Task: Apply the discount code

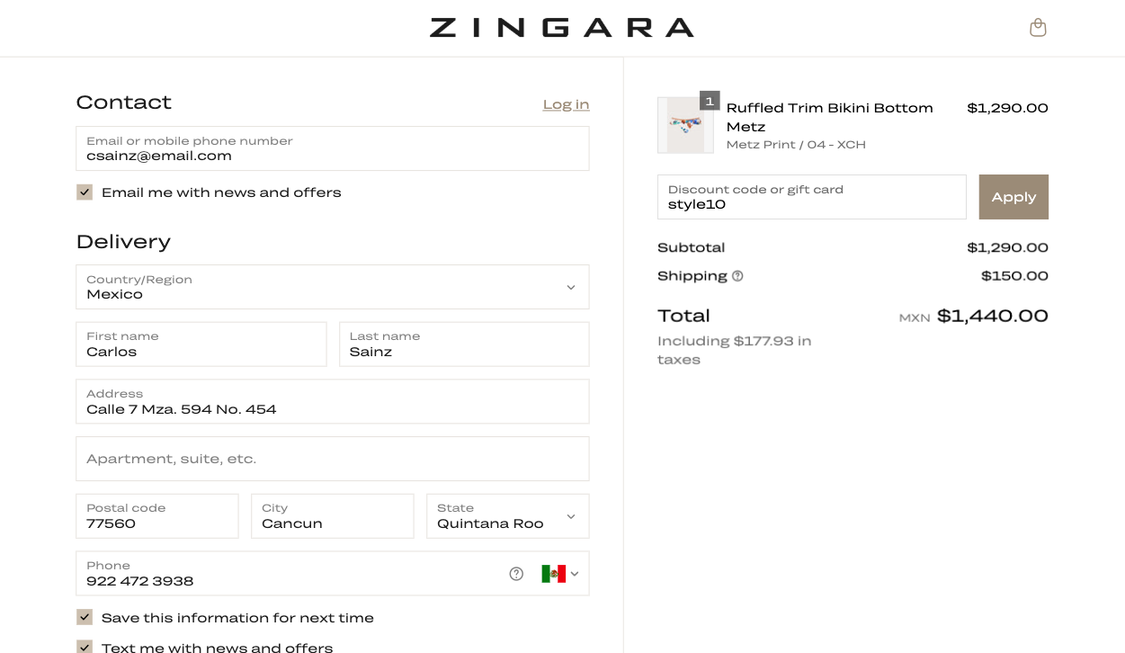Action: click(x=1013, y=197)
